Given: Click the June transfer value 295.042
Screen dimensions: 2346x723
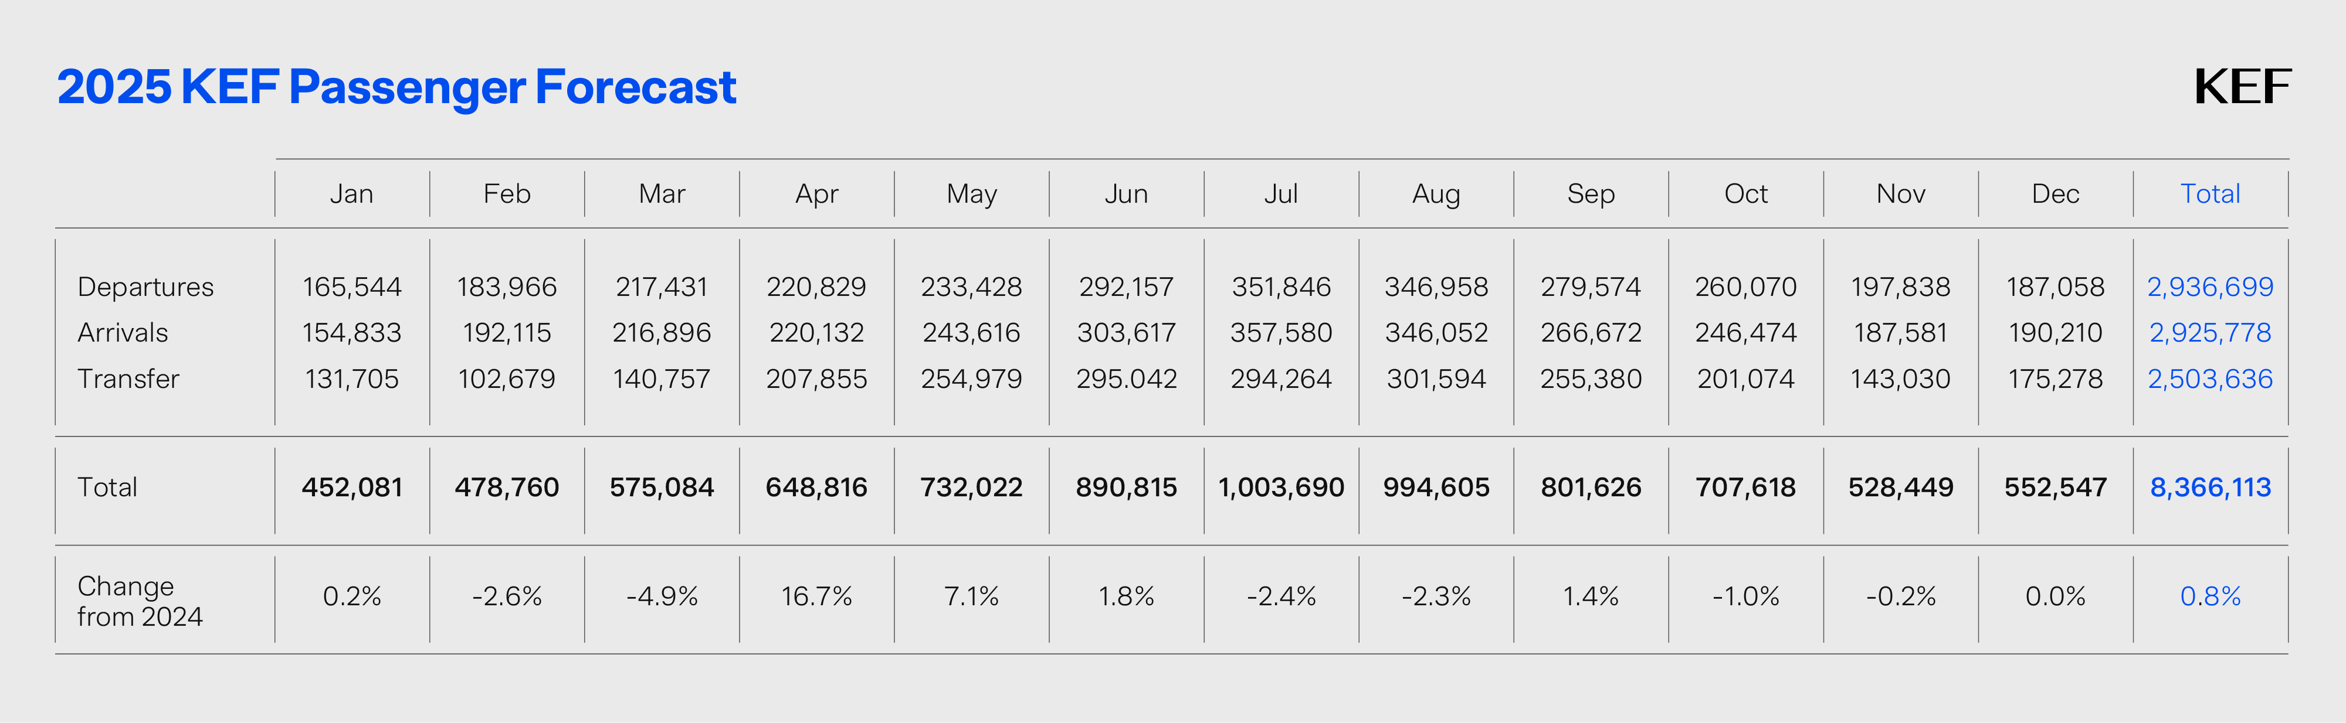Looking at the screenshot, I should pos(1125,378).
